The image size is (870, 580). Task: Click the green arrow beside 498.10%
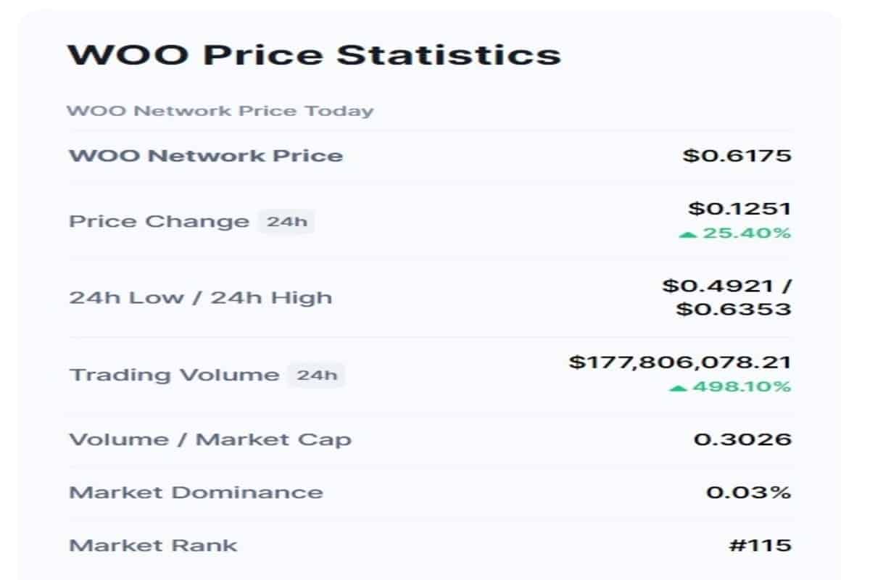coord(678,388)
